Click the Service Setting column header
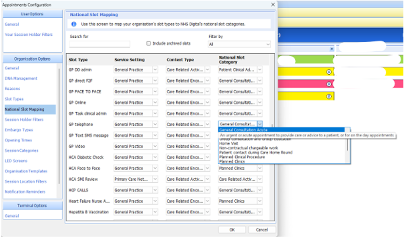This screenshot has width=406, height=240. (x=130, y=60)
